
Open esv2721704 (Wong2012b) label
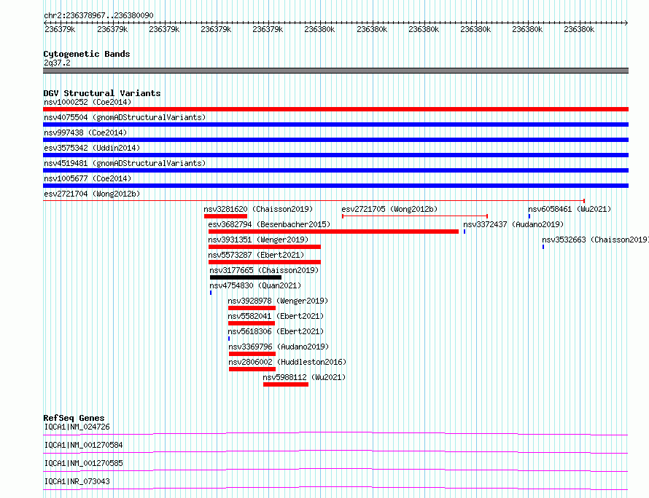click(x=92, y=194)
